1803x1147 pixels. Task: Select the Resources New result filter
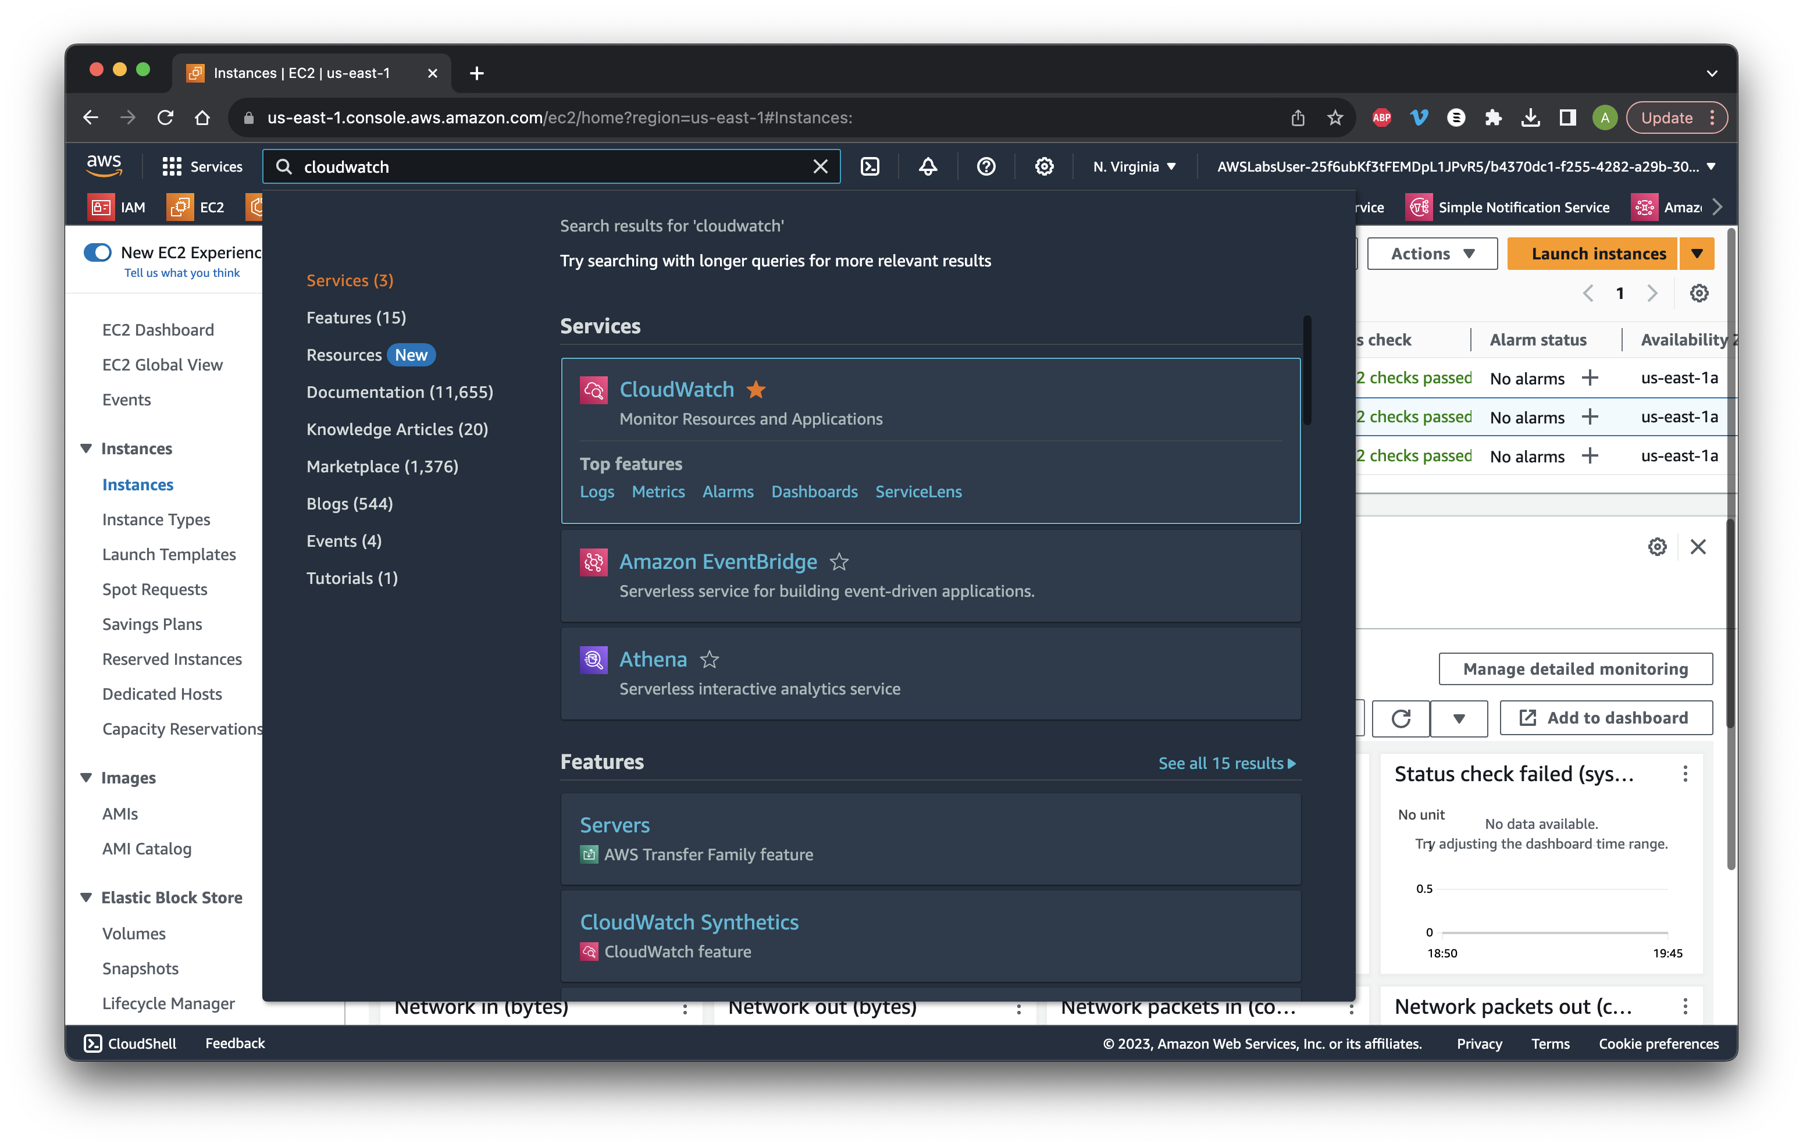370,355
